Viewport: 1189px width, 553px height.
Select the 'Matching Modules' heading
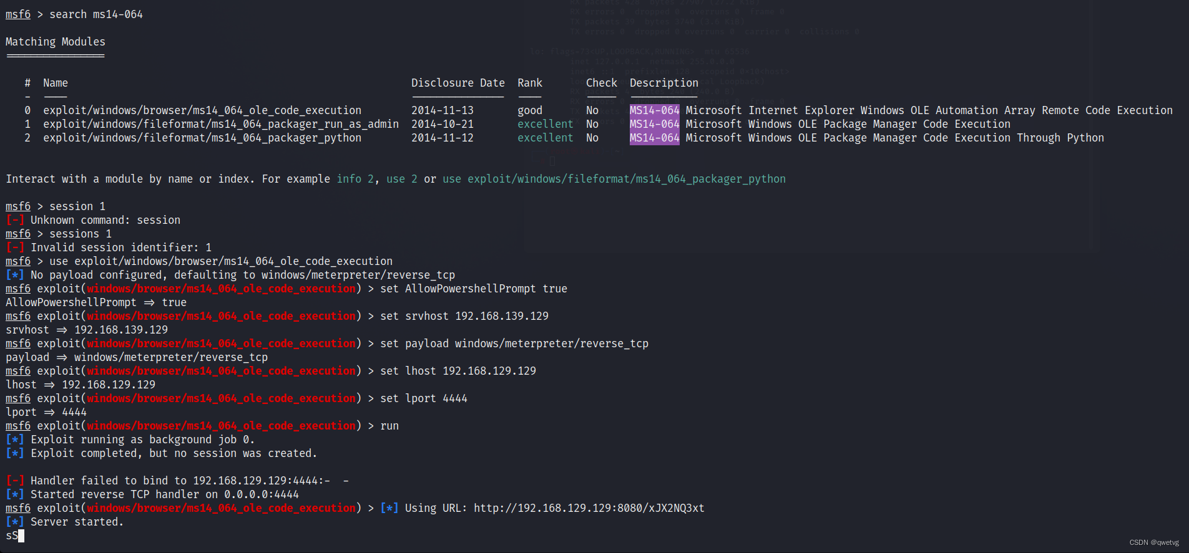[56, 42]
